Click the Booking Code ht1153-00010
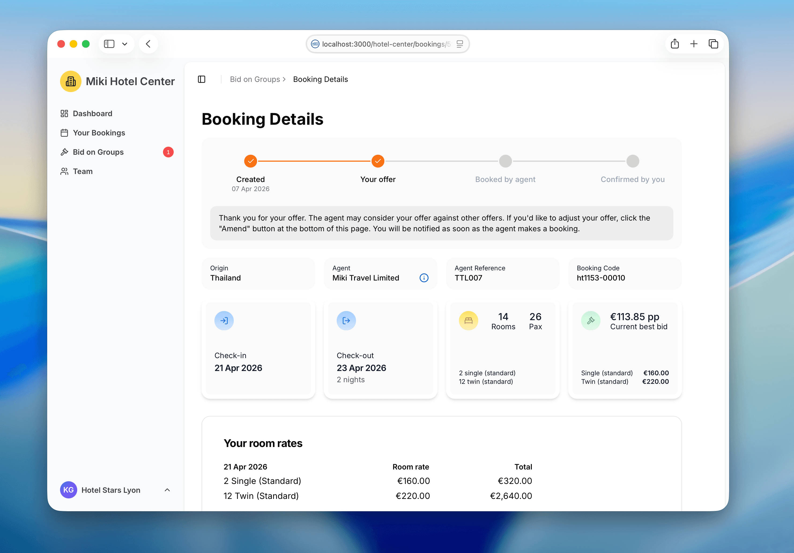 point(601,278)
